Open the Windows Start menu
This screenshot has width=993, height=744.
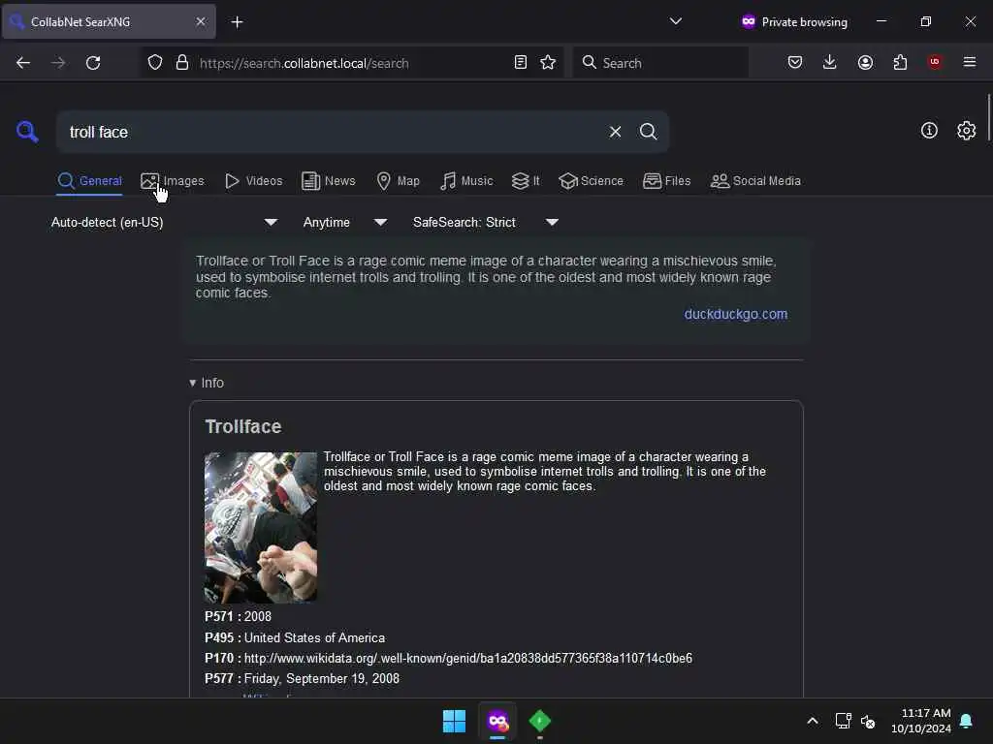[454, 721]
